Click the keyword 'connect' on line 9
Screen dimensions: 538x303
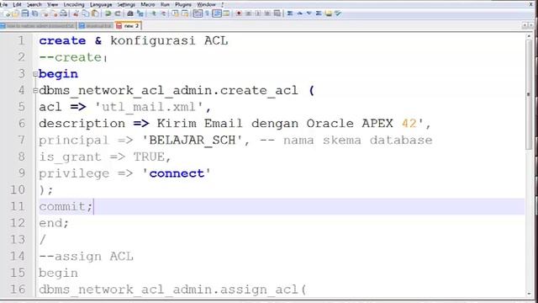click(x=177, y=173)
